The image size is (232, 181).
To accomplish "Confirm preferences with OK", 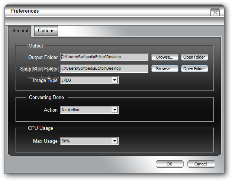I will click(170, 164).
